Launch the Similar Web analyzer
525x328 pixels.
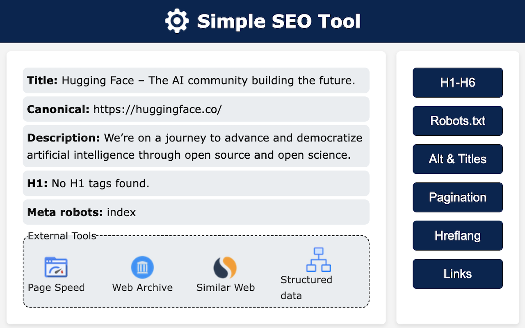(x=225, y=274)
